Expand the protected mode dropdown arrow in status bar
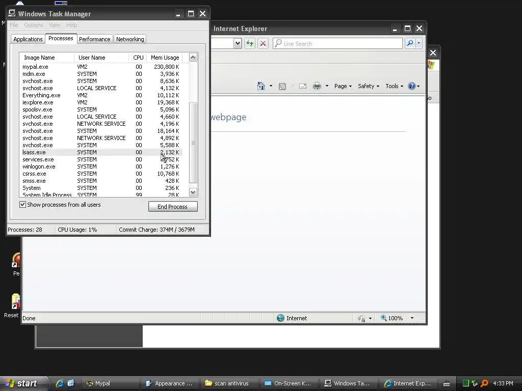 coord(370,319)
